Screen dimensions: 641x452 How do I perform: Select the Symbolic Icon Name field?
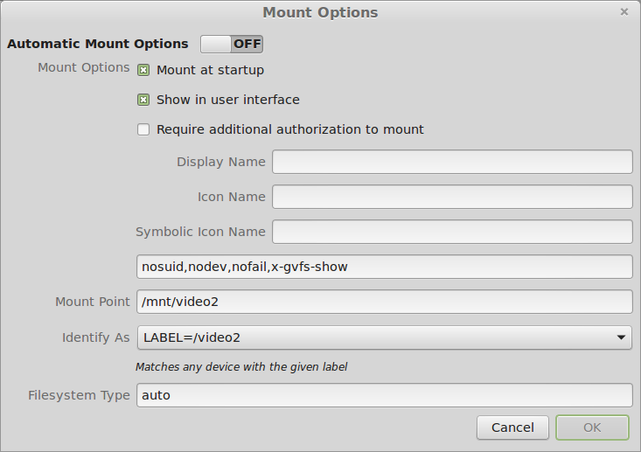click(x=452, y=232)
